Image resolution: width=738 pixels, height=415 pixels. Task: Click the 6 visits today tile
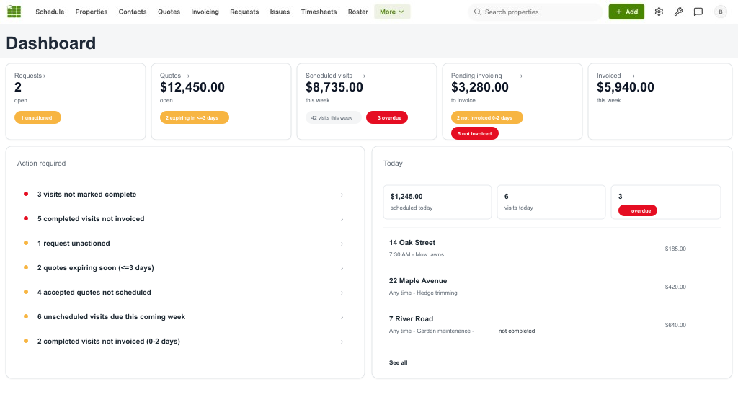pos(551,202)
